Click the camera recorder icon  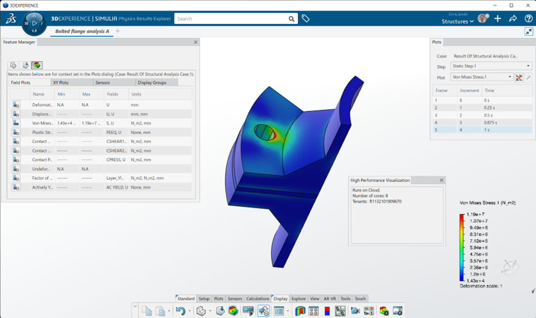pos(355,311)
